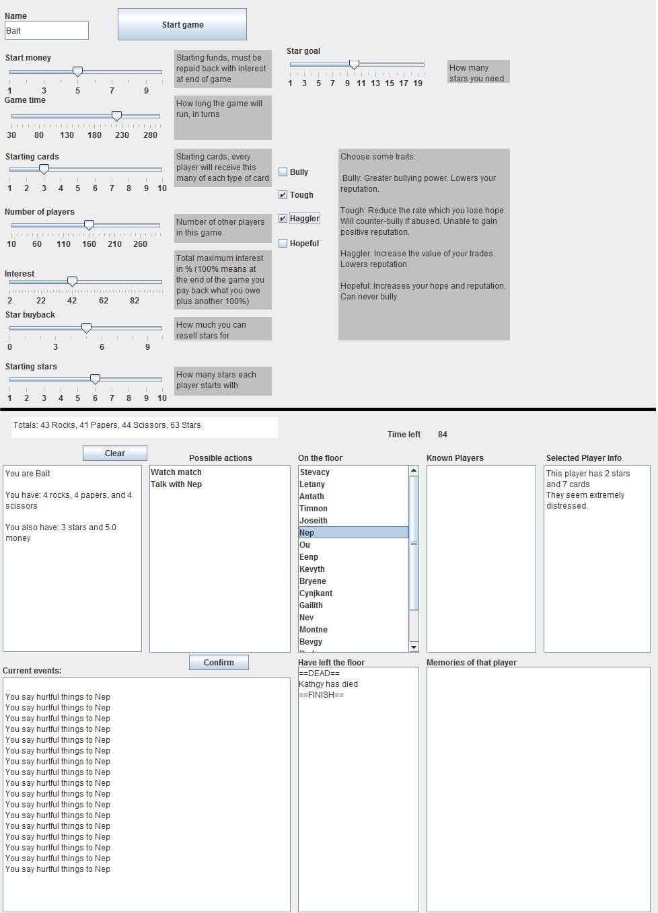Select Ou in On the floor list

click(353, 545)
